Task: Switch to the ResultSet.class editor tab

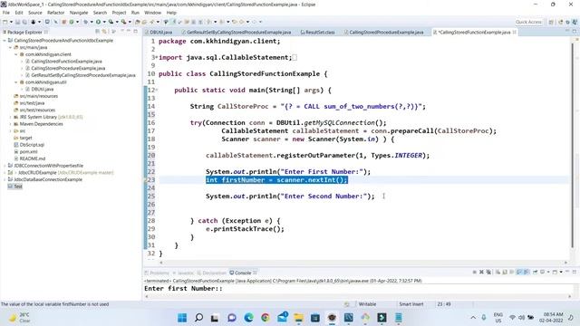Action: (x=317, y=33)
